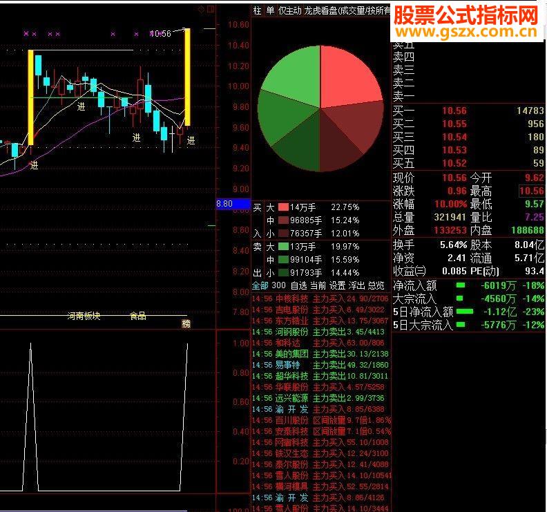Select the 当前 filter tab

pos(318,285)
